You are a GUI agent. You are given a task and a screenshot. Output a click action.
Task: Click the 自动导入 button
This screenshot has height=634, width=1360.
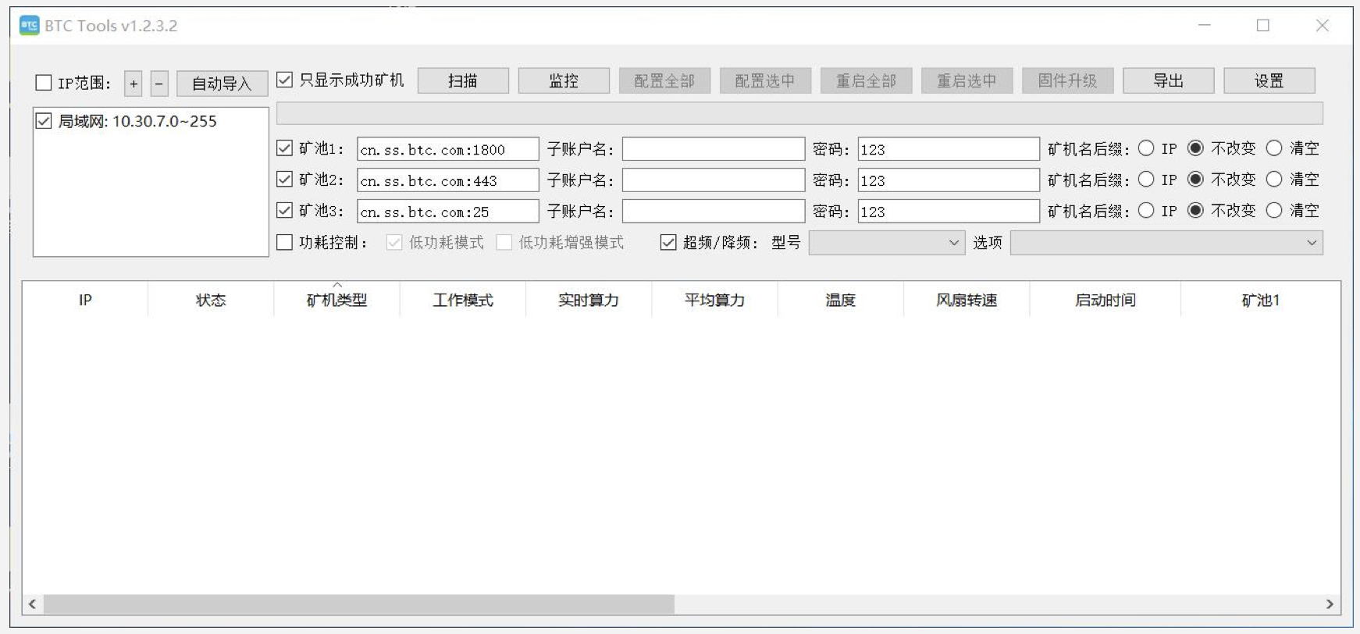(222, 84)
